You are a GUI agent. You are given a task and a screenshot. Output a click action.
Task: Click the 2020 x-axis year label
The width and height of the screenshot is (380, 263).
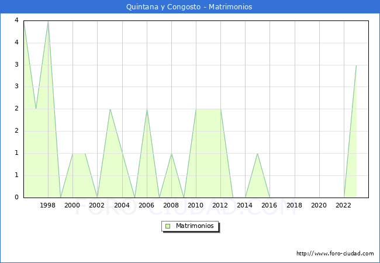tap(319, 205)
